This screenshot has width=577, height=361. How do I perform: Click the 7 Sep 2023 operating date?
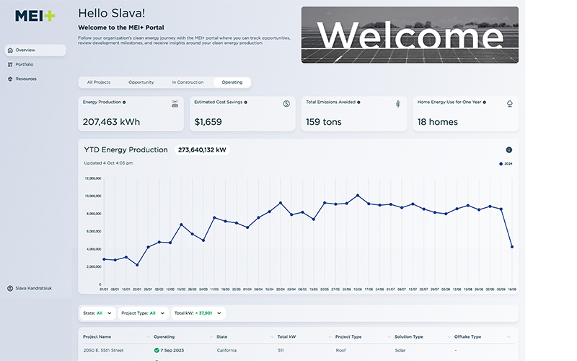point(172,350)
